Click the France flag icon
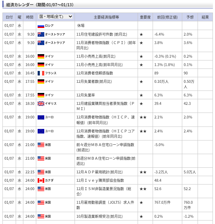Viewport: 215px width, 224px height. (41, 73)
